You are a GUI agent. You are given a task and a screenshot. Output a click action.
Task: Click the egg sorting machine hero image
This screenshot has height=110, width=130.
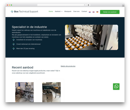pos(92,37)
